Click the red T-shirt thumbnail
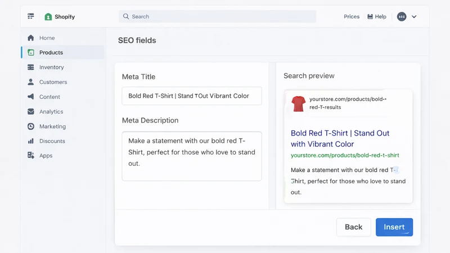Screen dimensions: 450x253 pyautogui.click(x=299, y=103)
